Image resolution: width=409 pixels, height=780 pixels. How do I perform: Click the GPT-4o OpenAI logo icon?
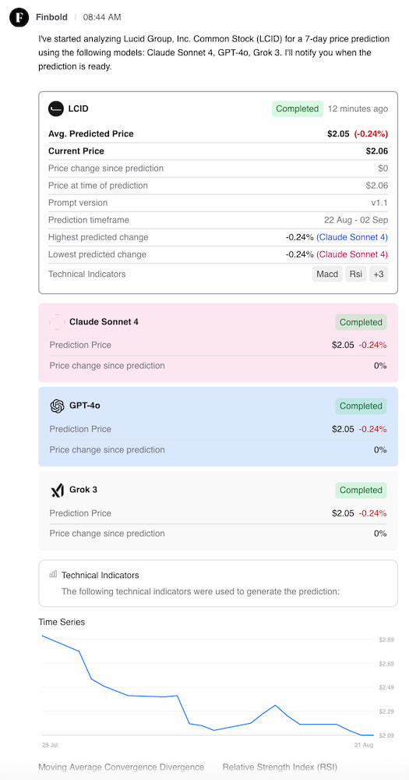click(x=57, y=406)
